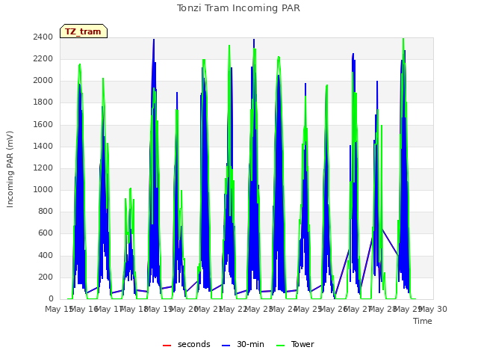Click the 1600 y-axis tick label
The image size is (478, 359).
43,125
